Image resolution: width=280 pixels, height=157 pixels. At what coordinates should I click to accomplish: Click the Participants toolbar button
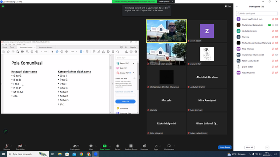pyautogui.click(x=75, y=147)
